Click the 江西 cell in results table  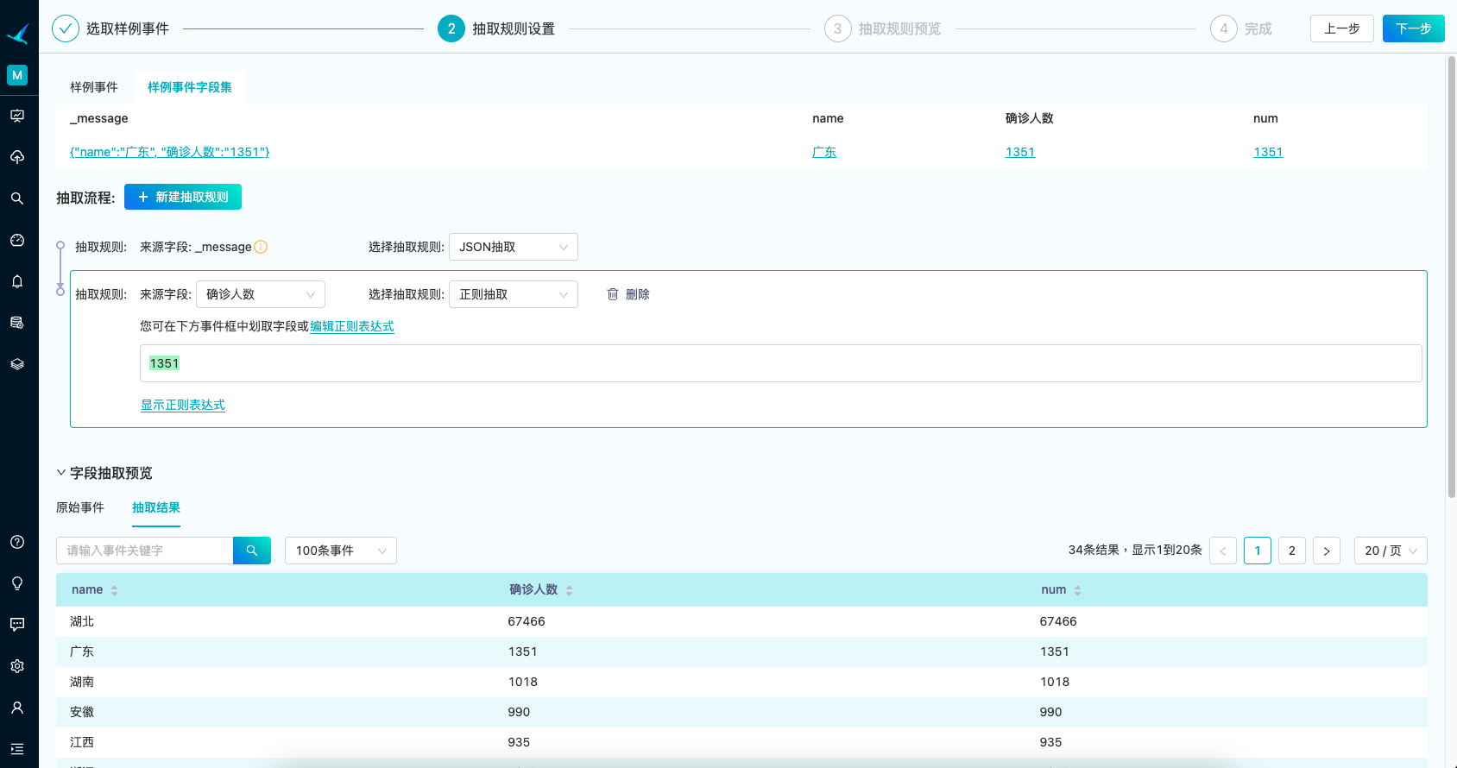[82, 742]
